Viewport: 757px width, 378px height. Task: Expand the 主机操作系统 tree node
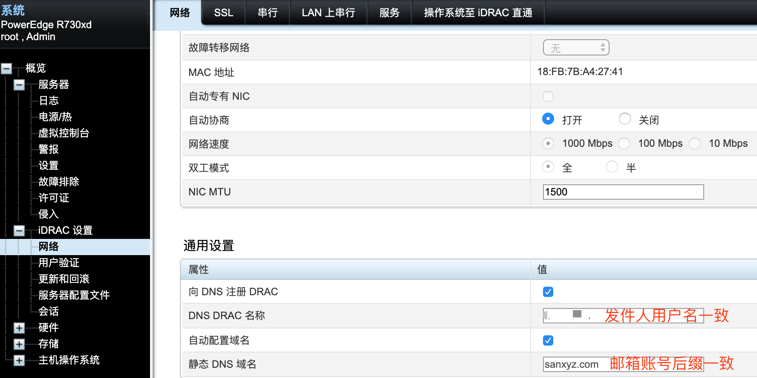(18, 361)
